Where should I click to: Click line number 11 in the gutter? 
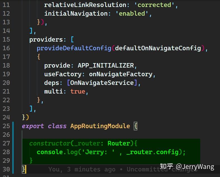[6, 5]
